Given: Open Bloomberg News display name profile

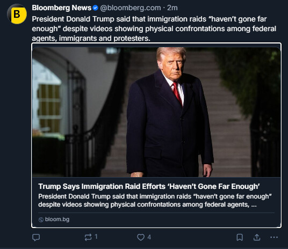Looking at the screenshot, I should (62, 8).
